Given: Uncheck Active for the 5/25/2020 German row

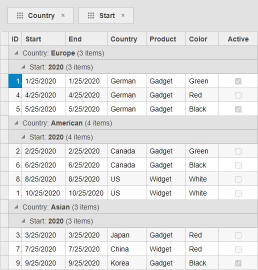Looking at the screenshot, I should [238, 109].
